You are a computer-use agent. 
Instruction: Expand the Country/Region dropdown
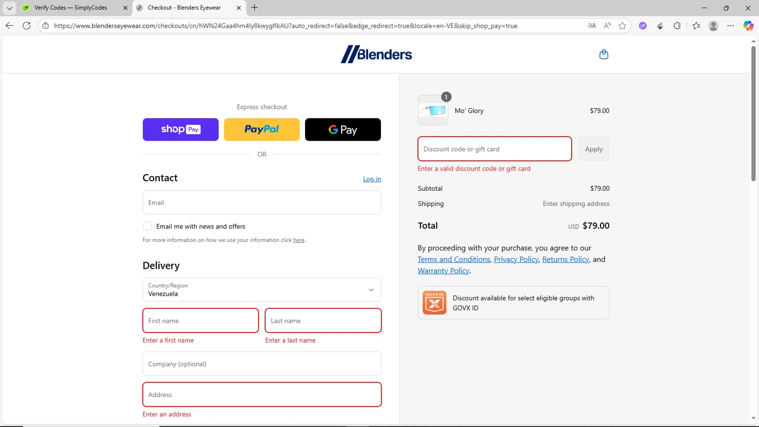point(262,290)
